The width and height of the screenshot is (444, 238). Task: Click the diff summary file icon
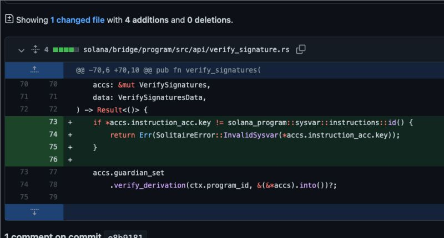[9, 19]
